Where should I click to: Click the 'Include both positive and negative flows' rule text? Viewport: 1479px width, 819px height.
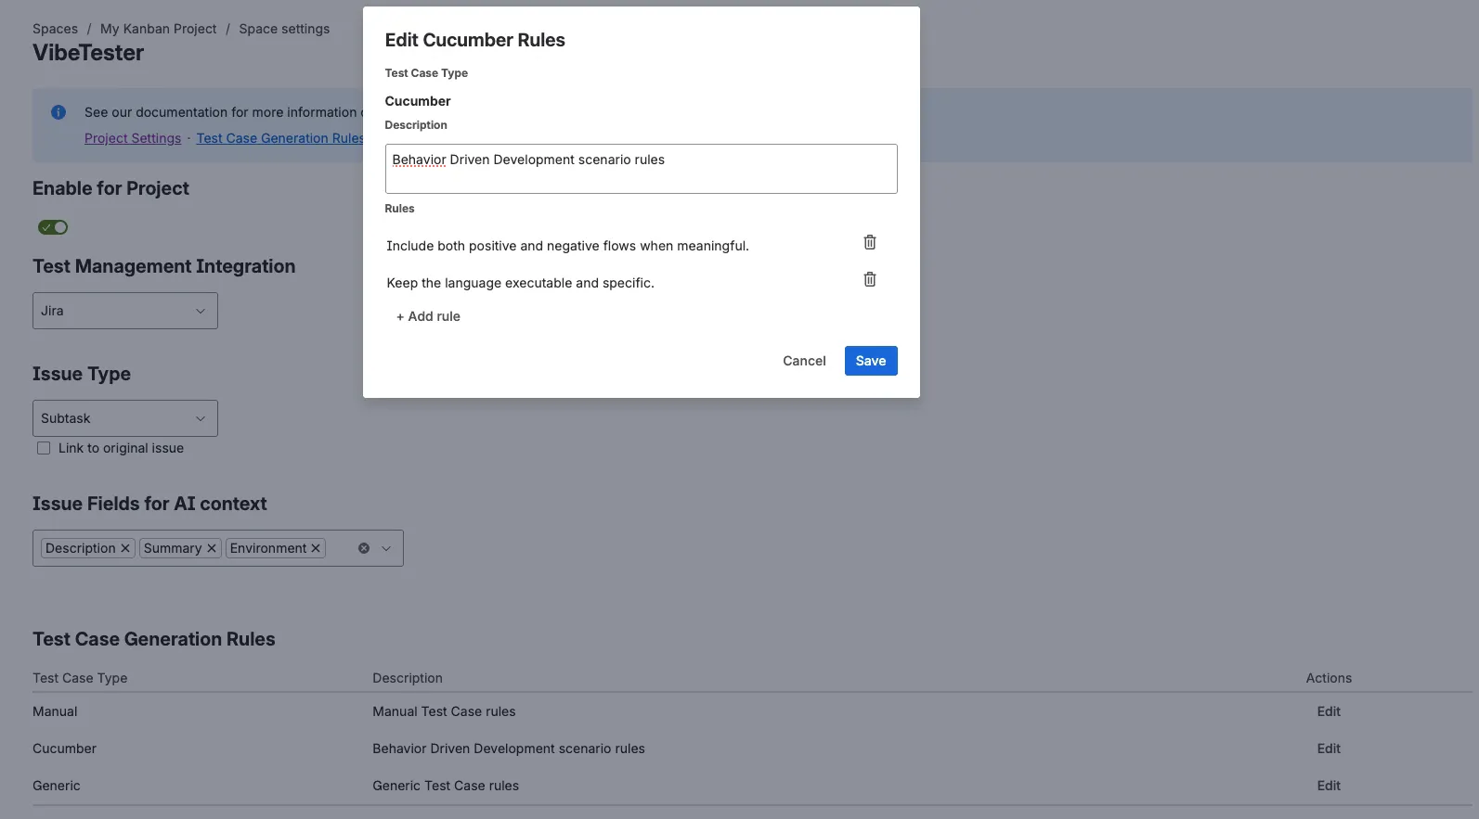[x=567, y=246]
